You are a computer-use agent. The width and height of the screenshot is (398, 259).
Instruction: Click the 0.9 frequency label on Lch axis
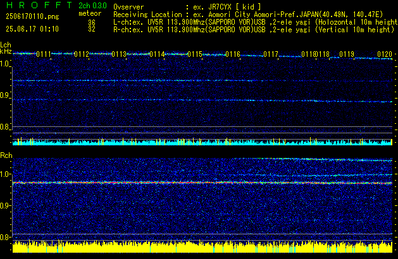pos(4,95)
